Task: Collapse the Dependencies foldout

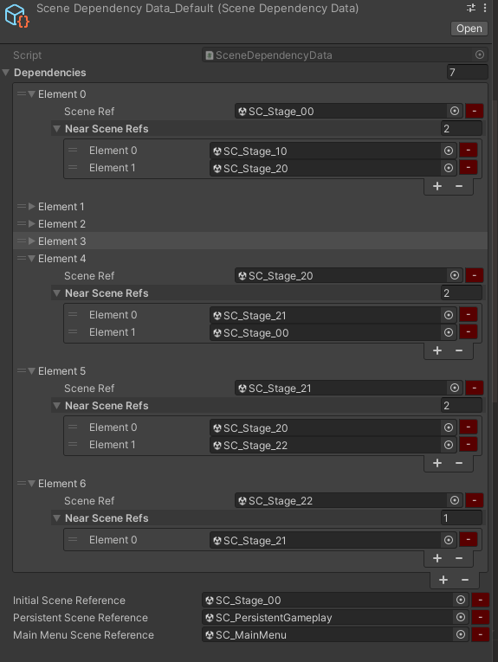Action: point(6,73)
